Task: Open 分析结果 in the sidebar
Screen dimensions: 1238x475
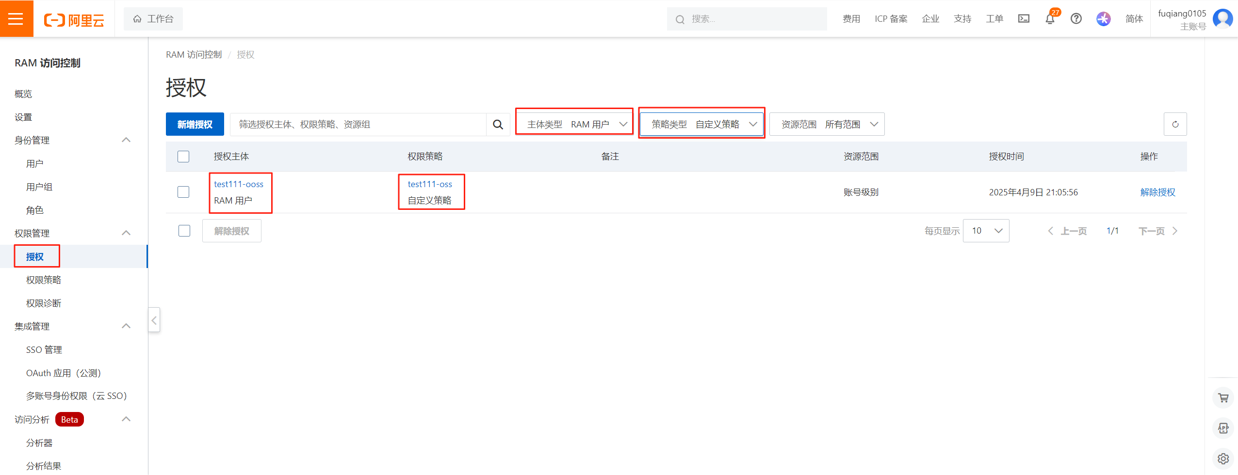Action: point(44,466)
